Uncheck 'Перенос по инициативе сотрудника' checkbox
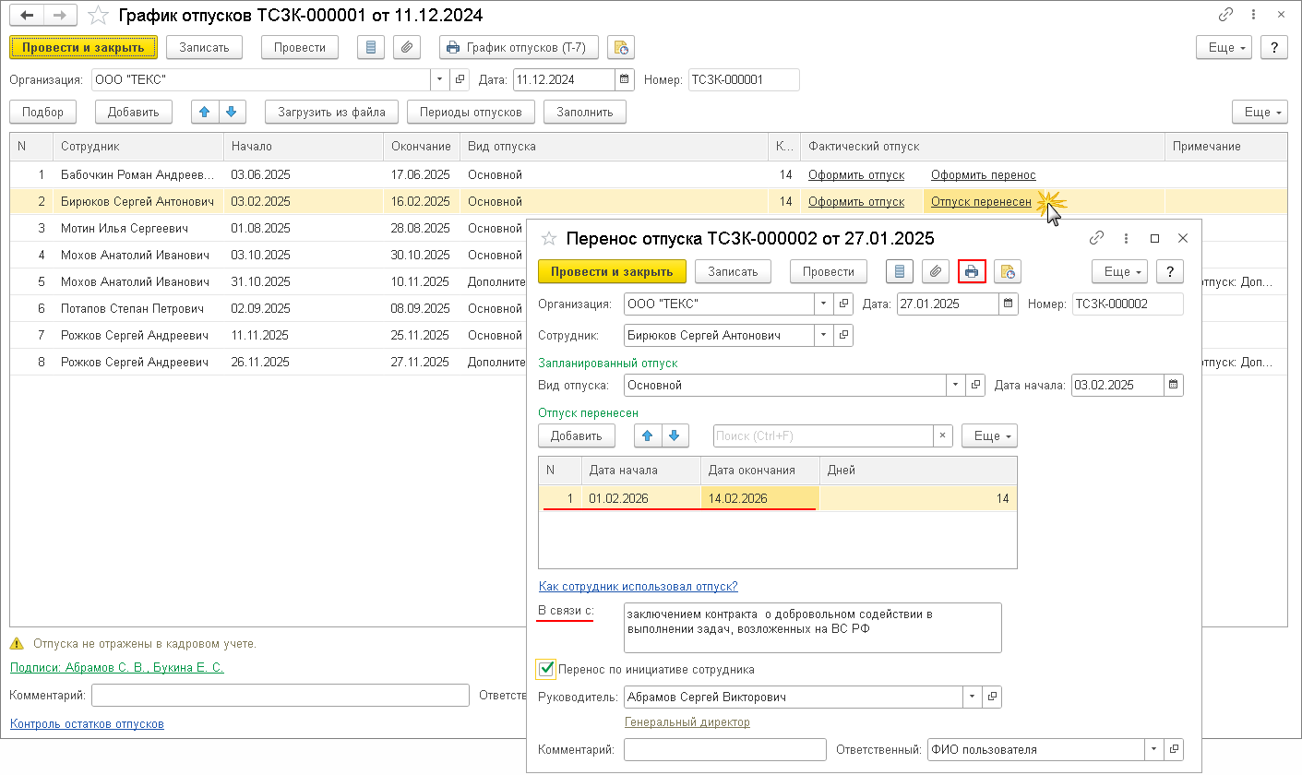 547,669
